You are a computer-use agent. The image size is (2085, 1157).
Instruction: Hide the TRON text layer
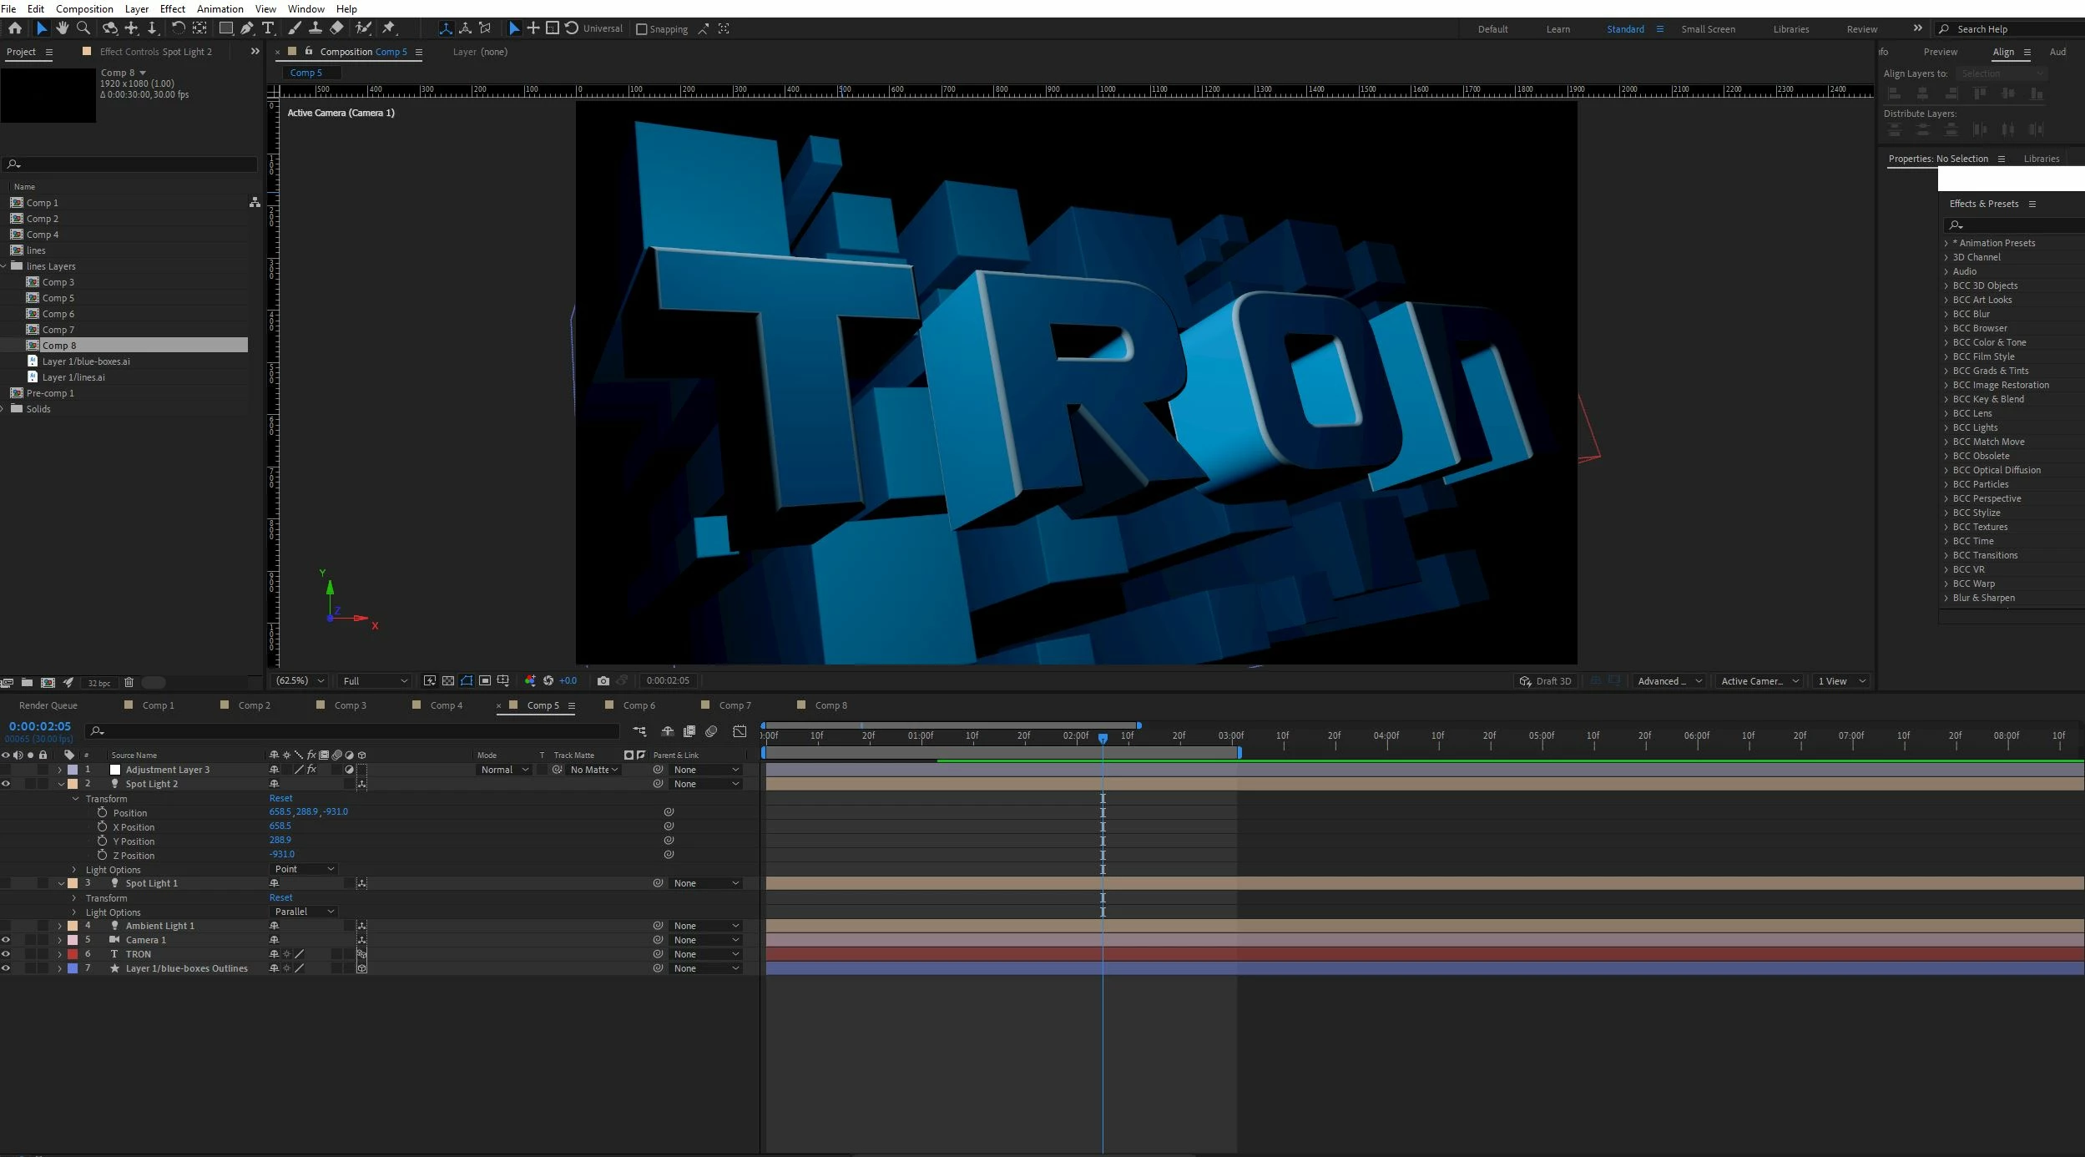pyautogui.click(x=6, y=954)
